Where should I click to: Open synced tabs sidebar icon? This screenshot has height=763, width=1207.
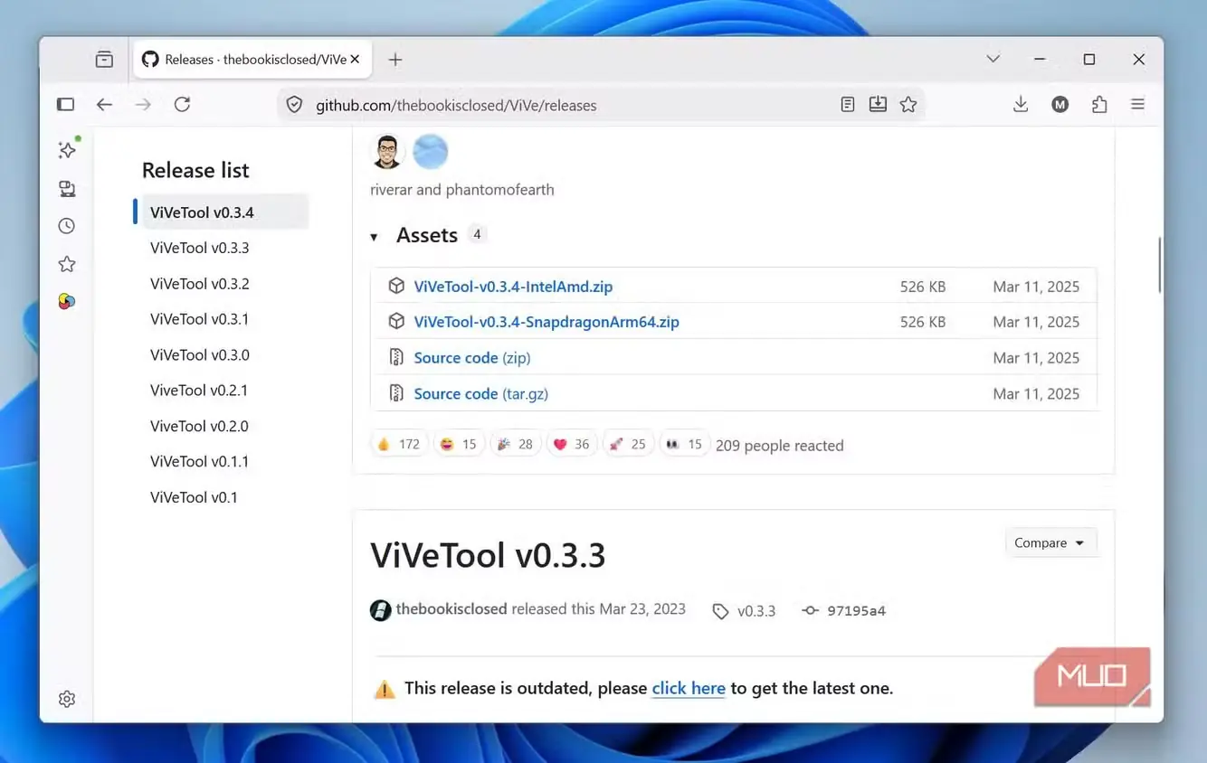click(67, 189)
